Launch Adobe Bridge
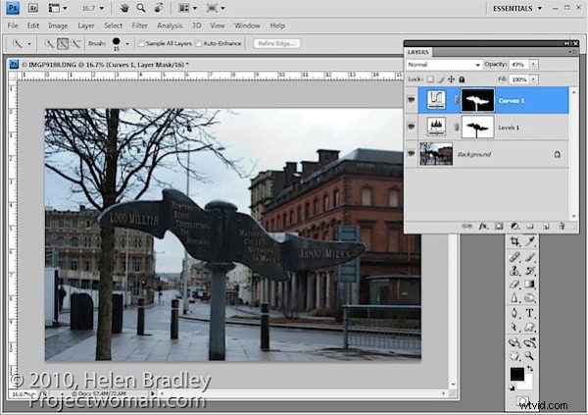The width and height of the screenshot is (588, 415). (x=33, y=8)
